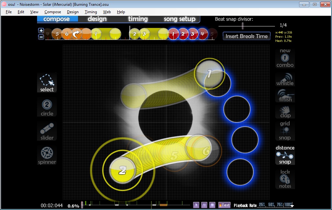Set playback rate to 75%
Image resolution: width=332 pixels, height=210 pixels.
coord(280,205)
